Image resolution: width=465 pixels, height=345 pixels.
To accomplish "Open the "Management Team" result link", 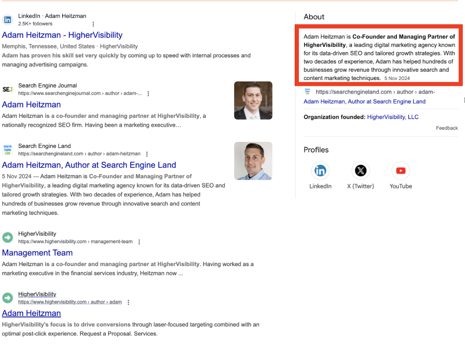I will tap(37, 253).
